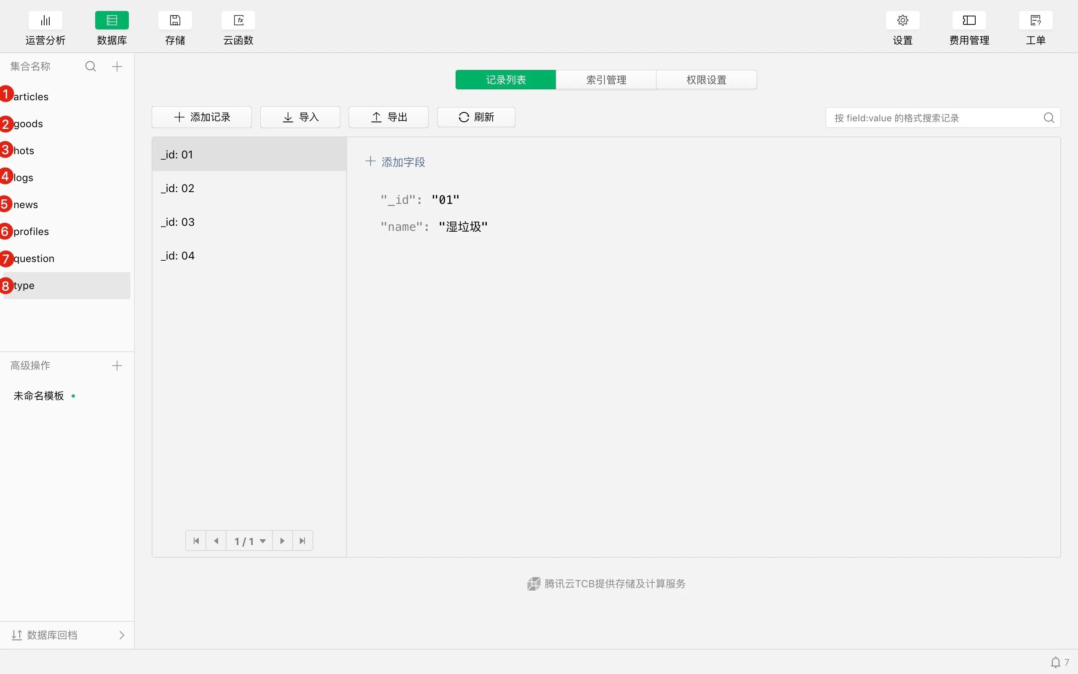Add a new advanced operation template

117,366
